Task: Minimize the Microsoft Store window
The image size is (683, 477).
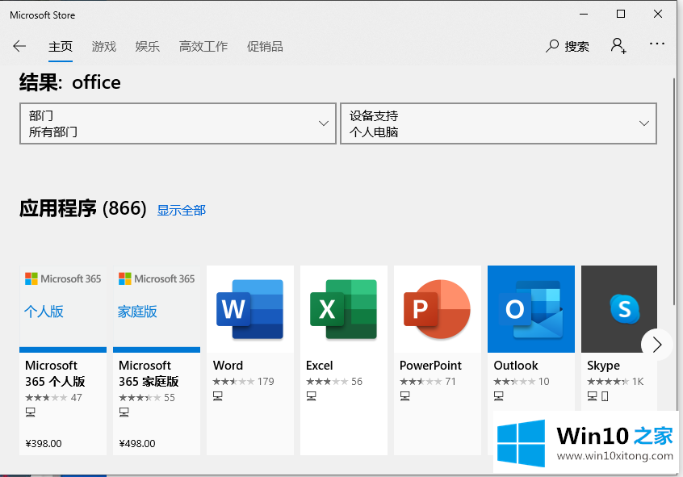Action: point(583,14)
